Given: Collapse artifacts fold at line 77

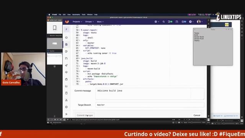Looking at the screenshot, I should tap(79, 79).
